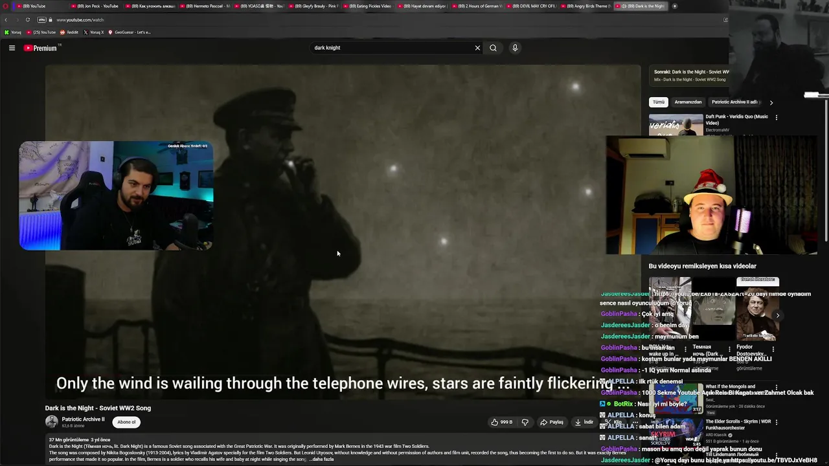Screen dimensions: 829x466
Task: Show more filter chips with right chevron
Action: click(x=771, y=102)
